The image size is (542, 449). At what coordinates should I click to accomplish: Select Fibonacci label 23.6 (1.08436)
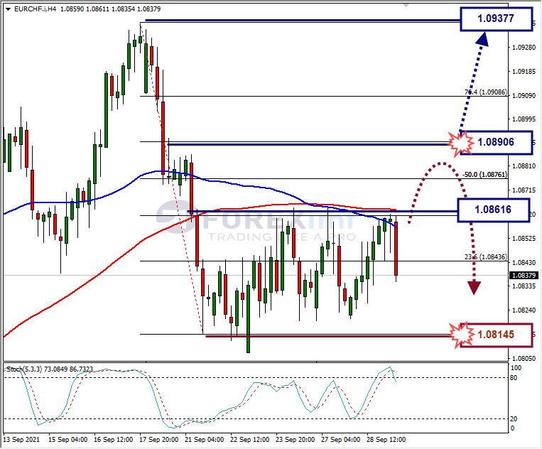(x=486, y=256)
